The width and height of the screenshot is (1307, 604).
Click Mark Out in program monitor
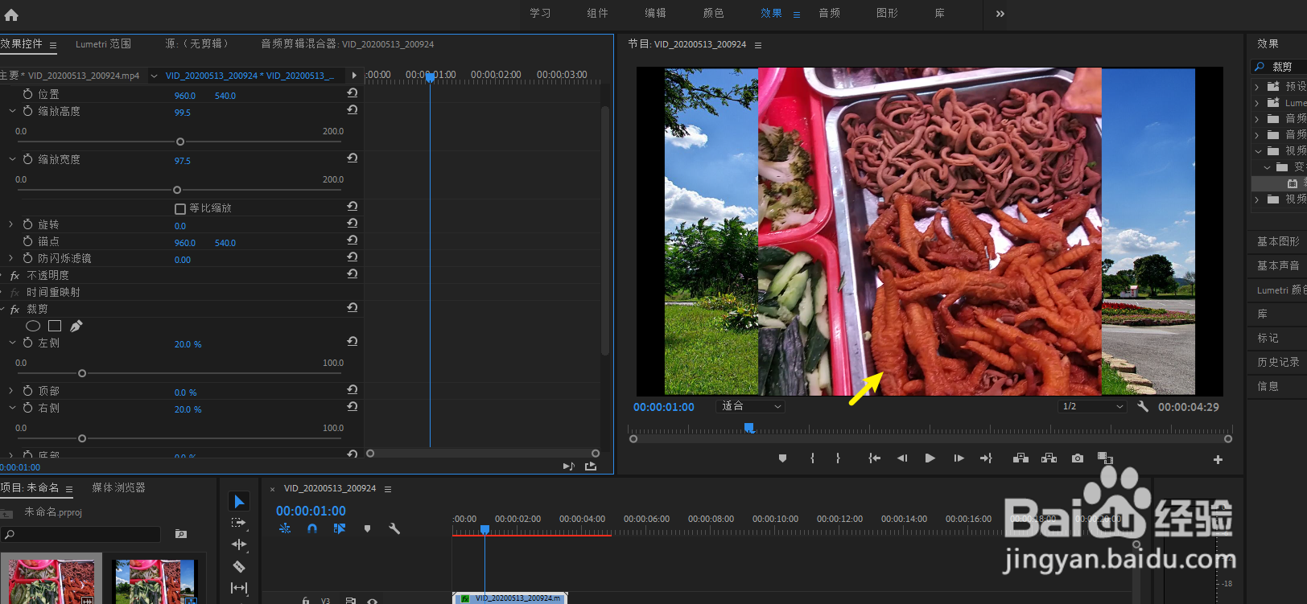click(838, 458)
